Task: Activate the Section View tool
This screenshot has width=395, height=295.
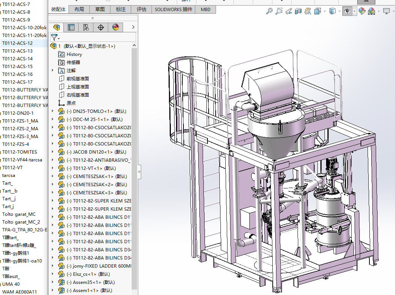Action: pyautogui.click(x=298, y=11)
